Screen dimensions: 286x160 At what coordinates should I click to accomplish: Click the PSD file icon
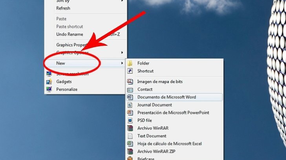(130, 120)
